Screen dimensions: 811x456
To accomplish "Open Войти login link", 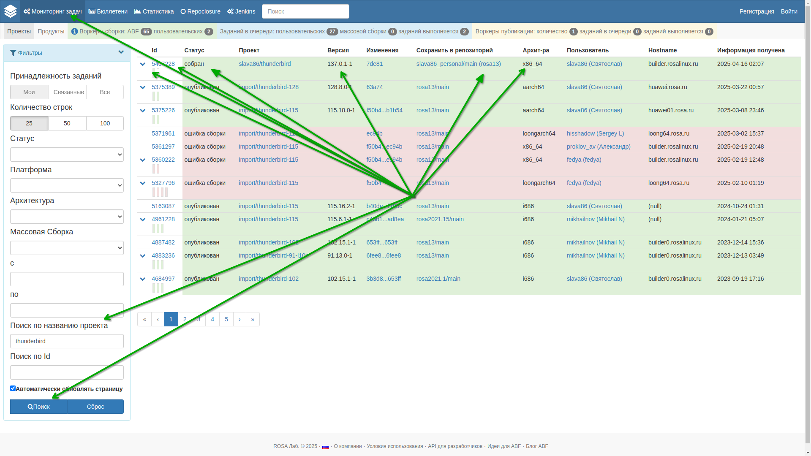I will 789,11.
